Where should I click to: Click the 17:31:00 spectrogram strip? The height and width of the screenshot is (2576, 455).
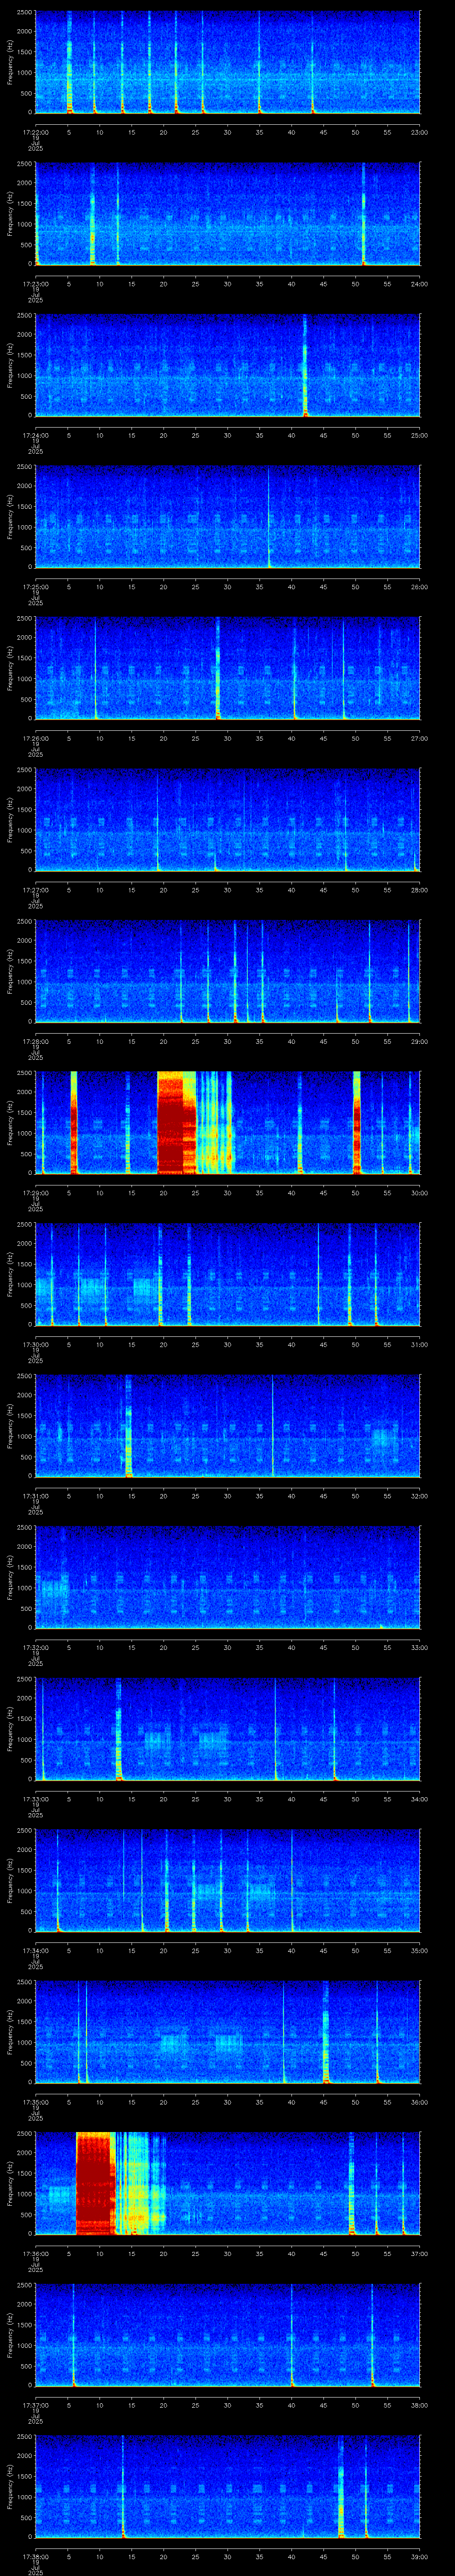[x=228, y=1425]
